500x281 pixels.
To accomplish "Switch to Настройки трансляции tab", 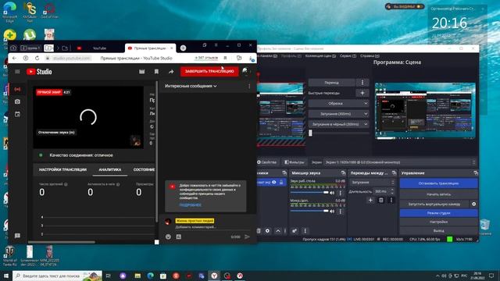I will pos(62,170).
